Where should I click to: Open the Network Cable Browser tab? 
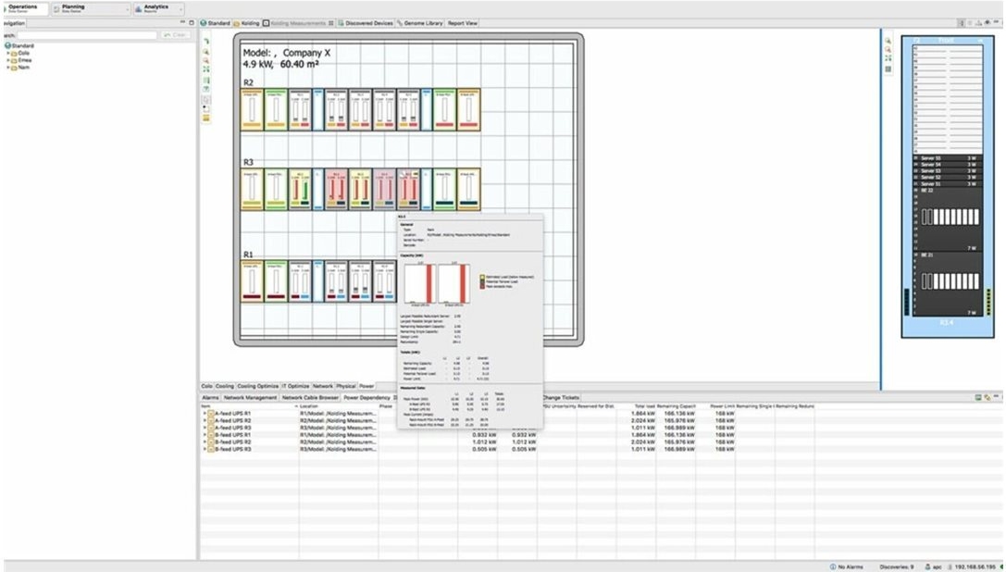point(310,397)
